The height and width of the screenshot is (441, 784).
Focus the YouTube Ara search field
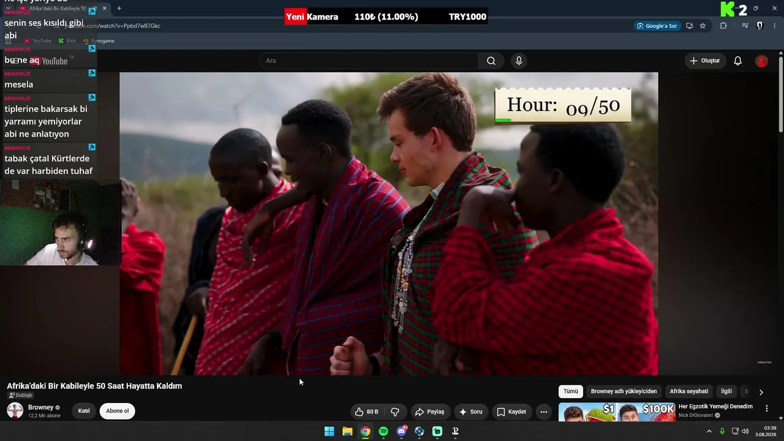click(369, 61)
